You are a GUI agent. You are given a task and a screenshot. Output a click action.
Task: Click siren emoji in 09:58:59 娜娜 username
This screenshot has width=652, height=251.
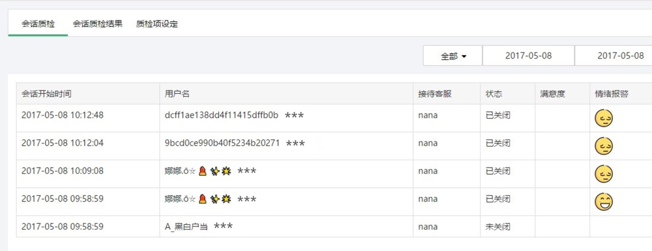[202, 199]
